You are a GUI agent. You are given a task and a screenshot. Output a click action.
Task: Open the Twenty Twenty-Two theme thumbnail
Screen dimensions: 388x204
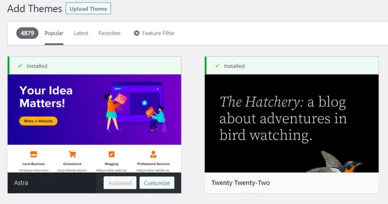[292, 123]
